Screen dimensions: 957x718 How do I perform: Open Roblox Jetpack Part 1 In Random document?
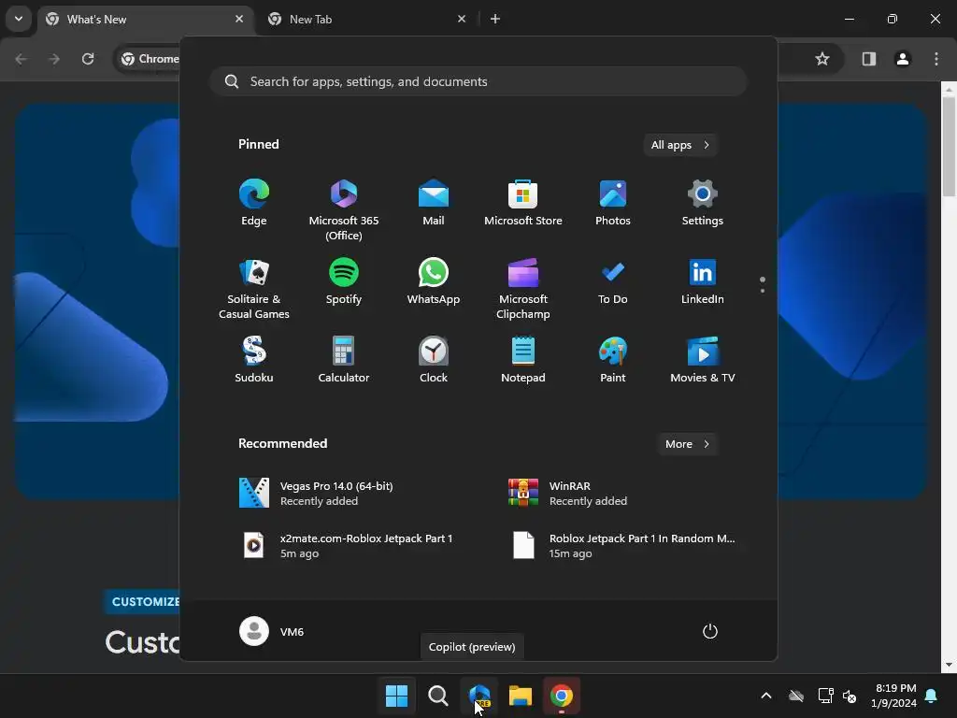622,545
